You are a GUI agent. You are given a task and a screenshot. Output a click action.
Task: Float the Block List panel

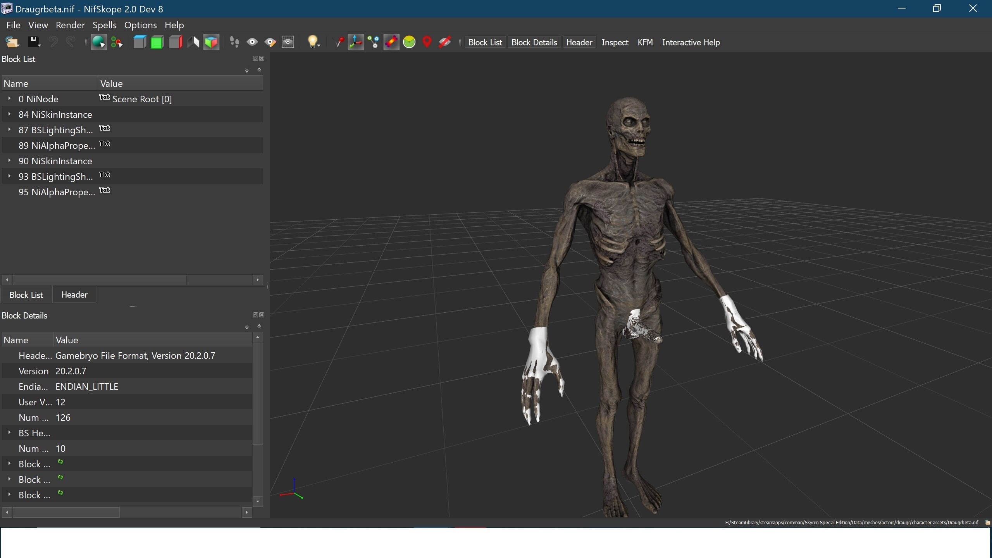tap(255, 59)
